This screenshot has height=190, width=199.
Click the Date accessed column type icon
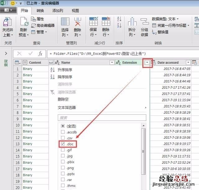click(x=154, y=62)
